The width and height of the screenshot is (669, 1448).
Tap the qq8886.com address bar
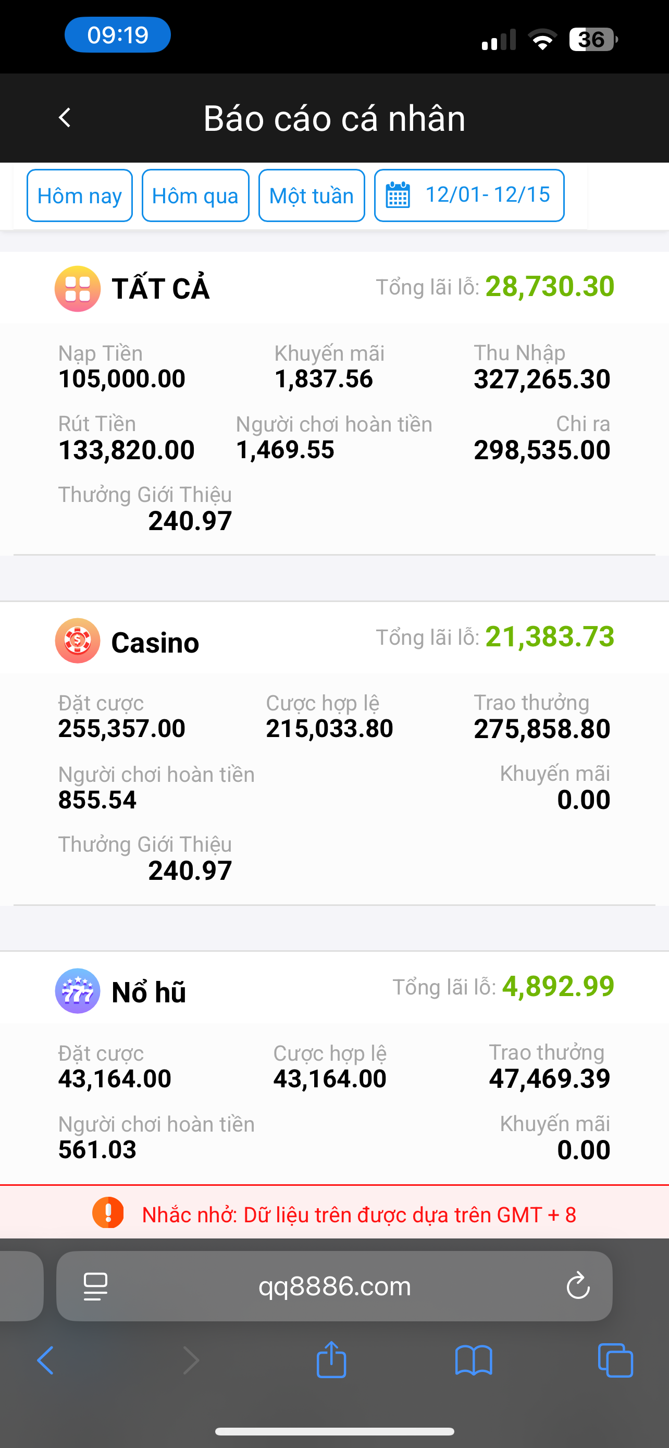pos(335,1286)
